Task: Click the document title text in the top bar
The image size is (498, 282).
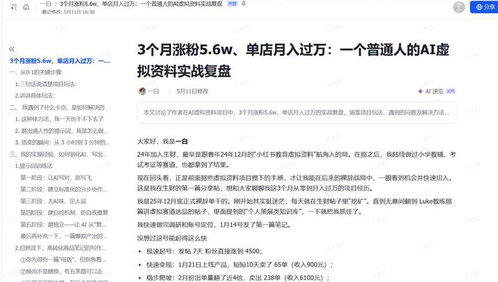Action: 141,4
